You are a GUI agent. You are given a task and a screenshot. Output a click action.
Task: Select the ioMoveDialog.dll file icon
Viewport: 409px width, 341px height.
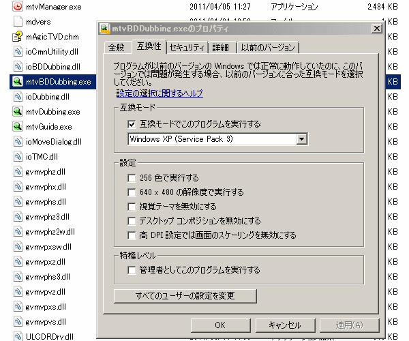point(18,141)
